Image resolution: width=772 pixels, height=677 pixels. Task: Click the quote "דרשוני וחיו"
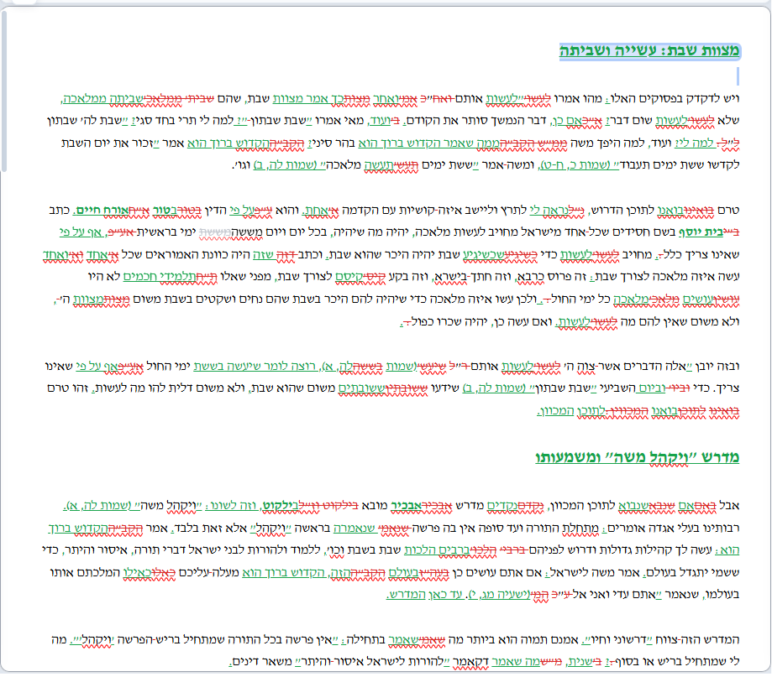(x=617, y=639)
